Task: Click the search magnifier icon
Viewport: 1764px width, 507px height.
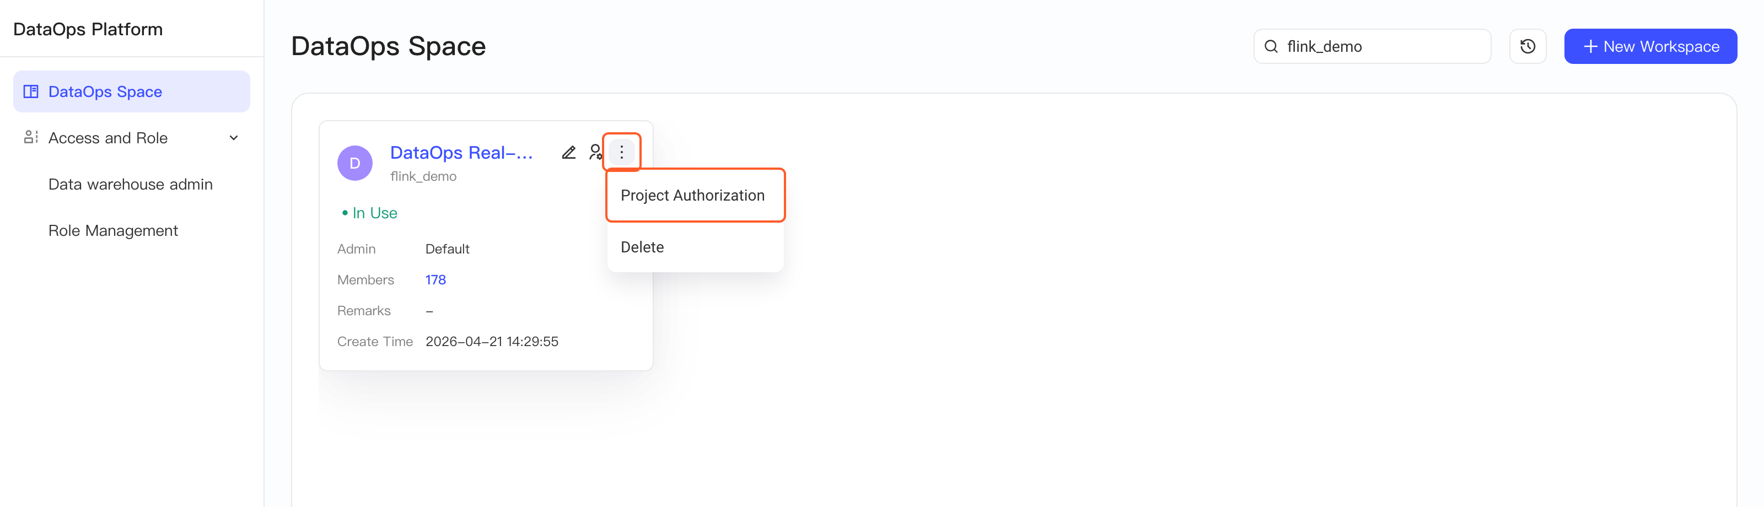Action: (x=1271, y=46)
